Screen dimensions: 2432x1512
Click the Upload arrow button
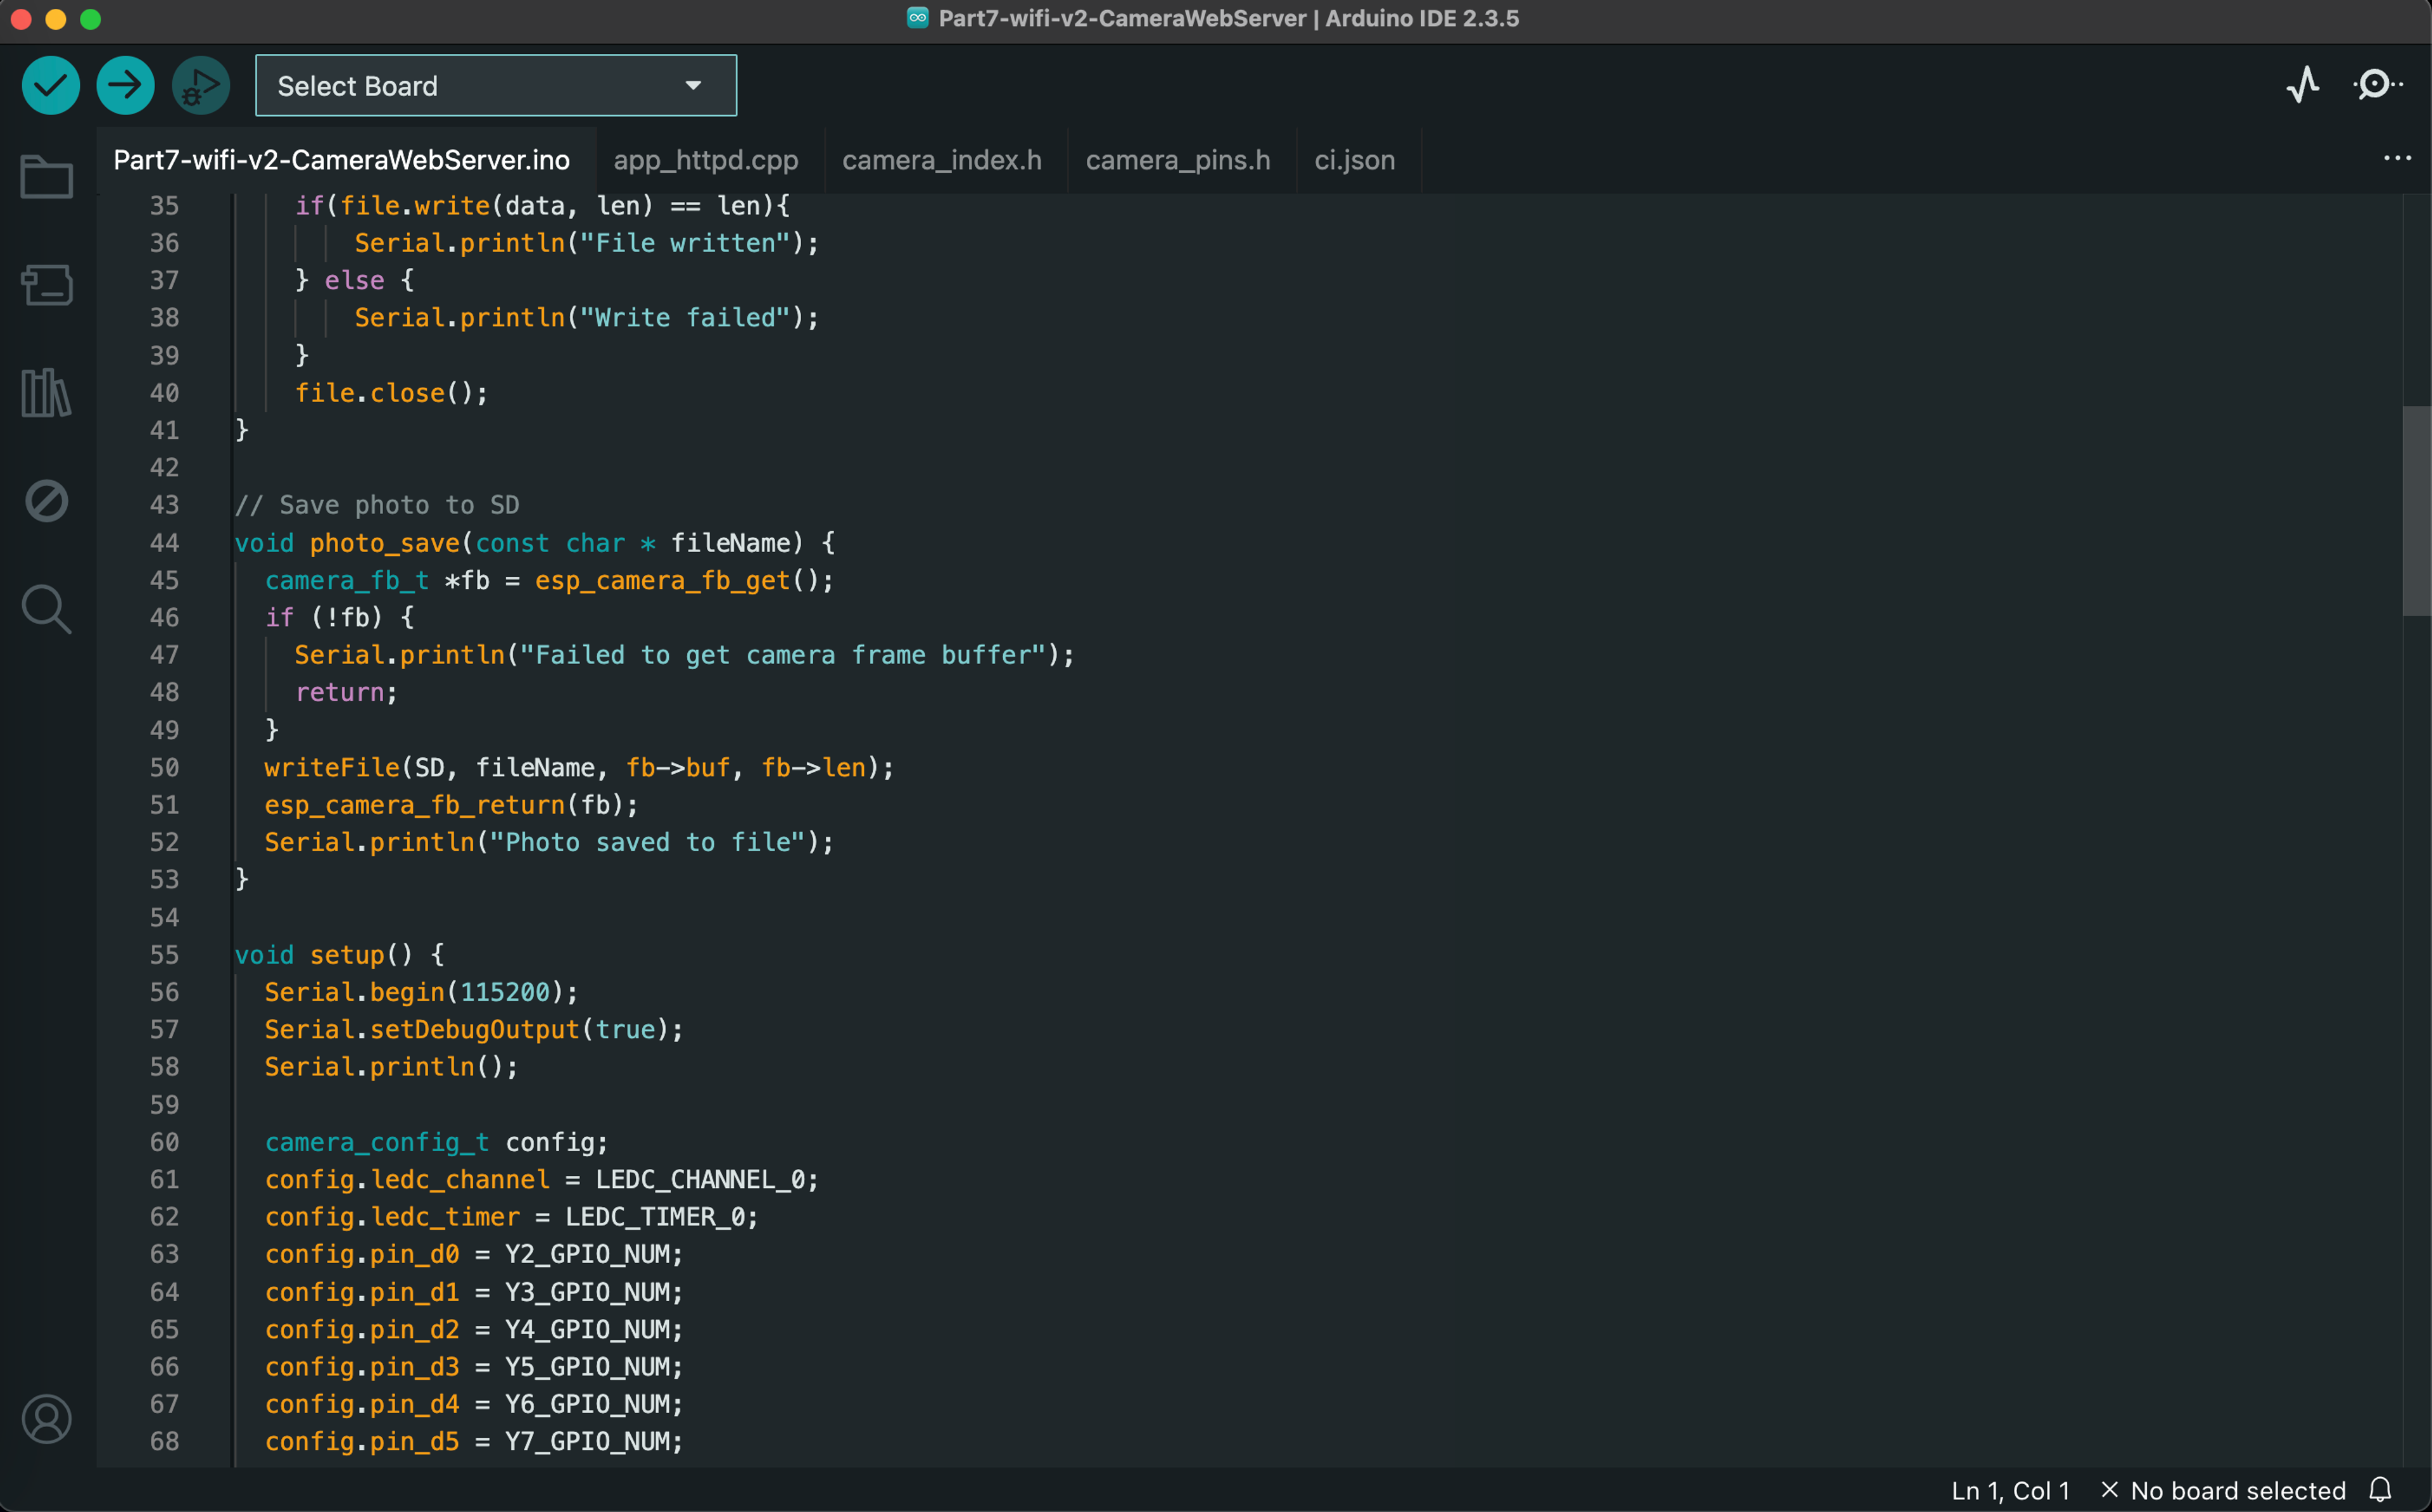tap(125, 86)
